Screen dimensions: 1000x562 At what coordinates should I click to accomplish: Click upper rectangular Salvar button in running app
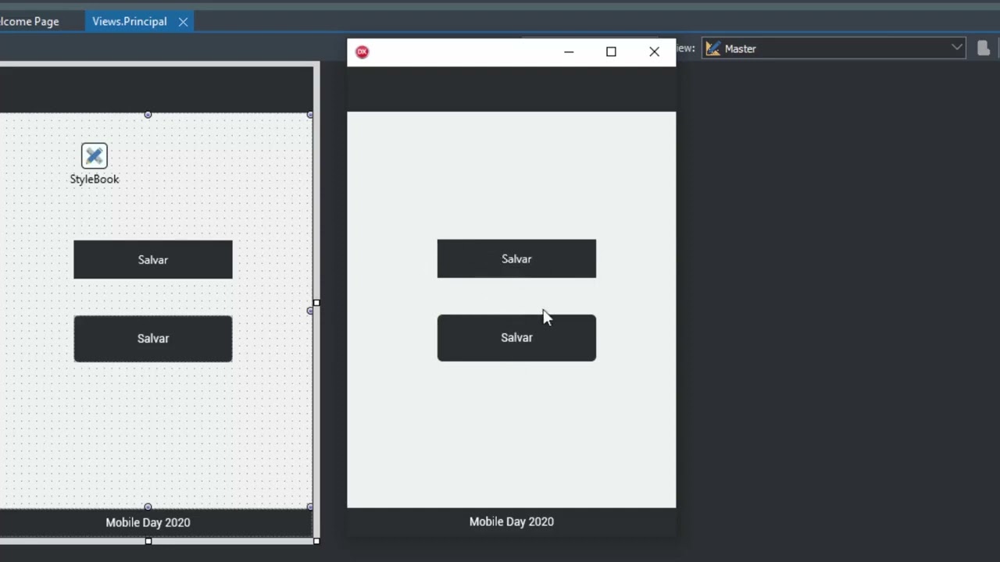pos(516,258)
